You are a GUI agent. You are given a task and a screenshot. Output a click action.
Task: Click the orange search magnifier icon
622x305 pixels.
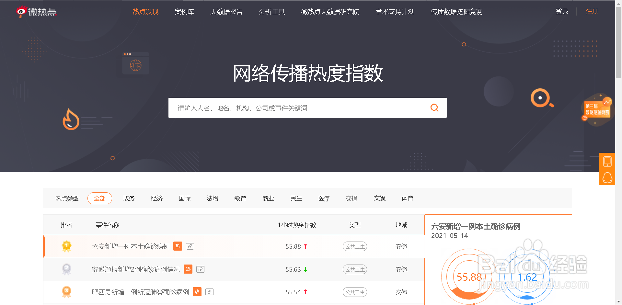(x=434, y=108)
